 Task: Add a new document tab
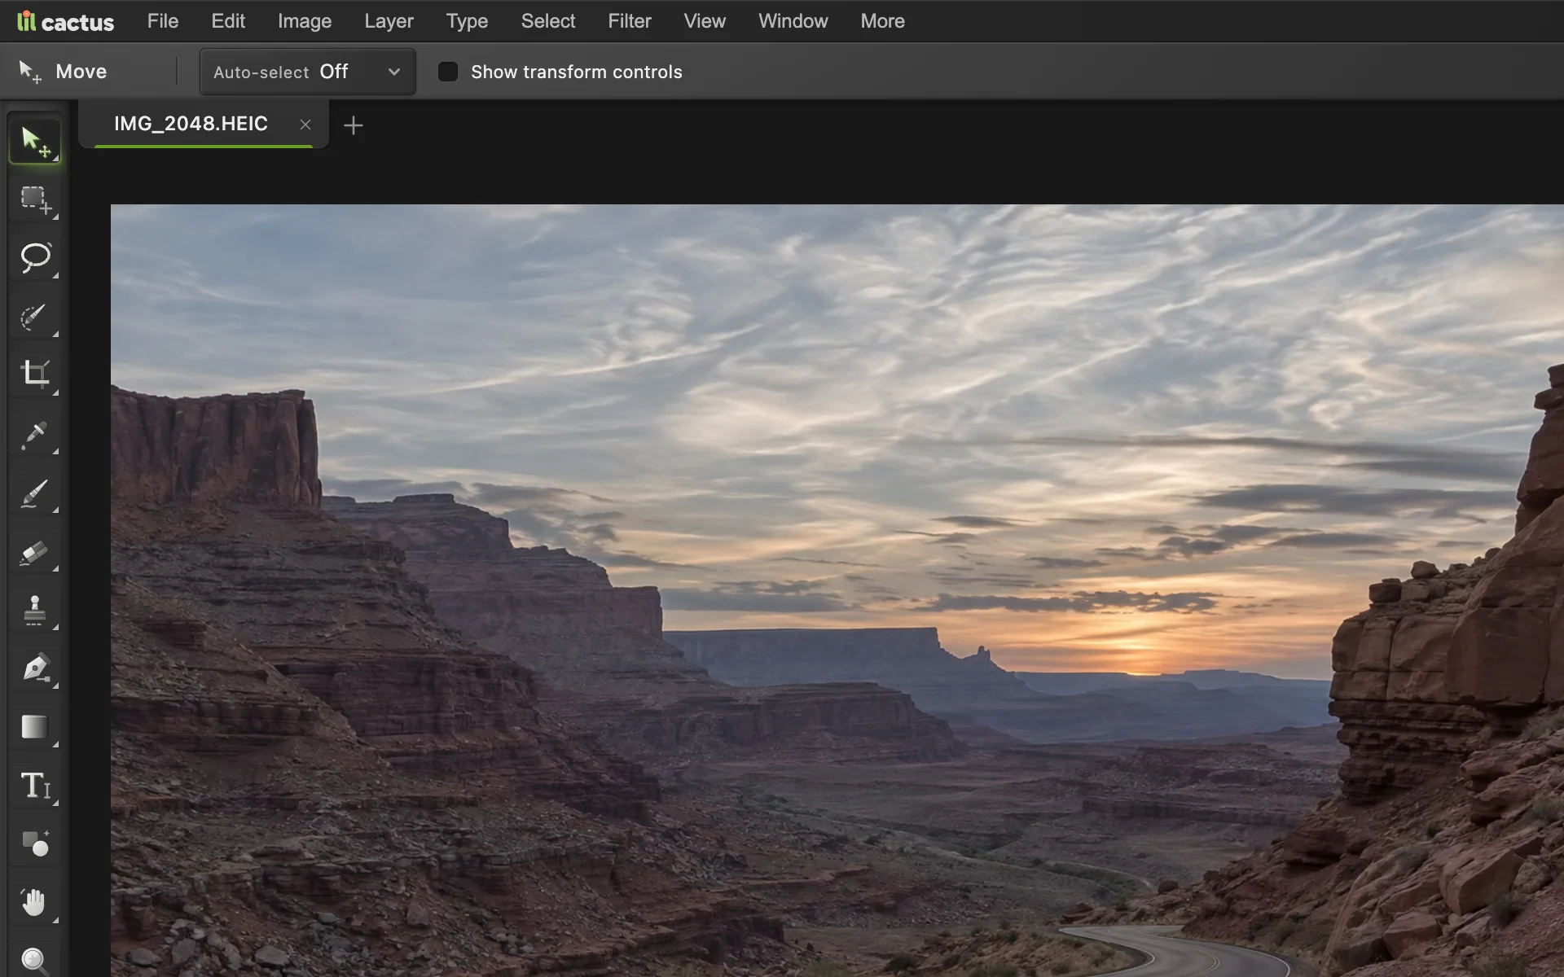(354, 125)
